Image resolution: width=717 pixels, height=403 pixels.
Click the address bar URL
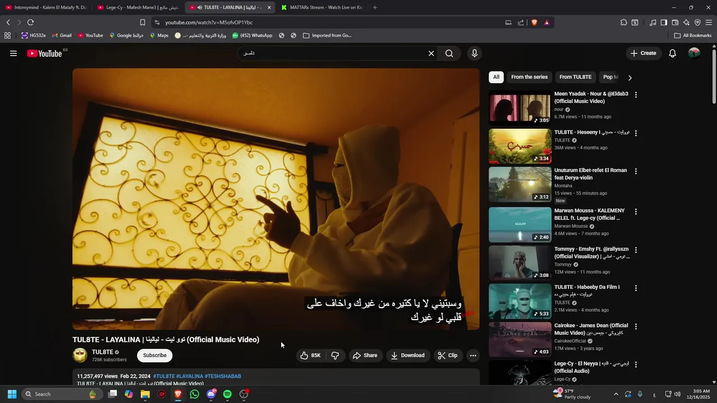tap(209, 22)
